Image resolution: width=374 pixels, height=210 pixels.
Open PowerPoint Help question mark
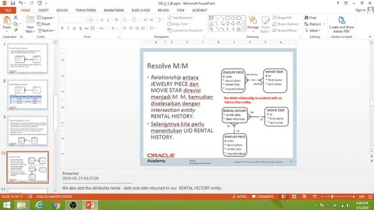338,3
